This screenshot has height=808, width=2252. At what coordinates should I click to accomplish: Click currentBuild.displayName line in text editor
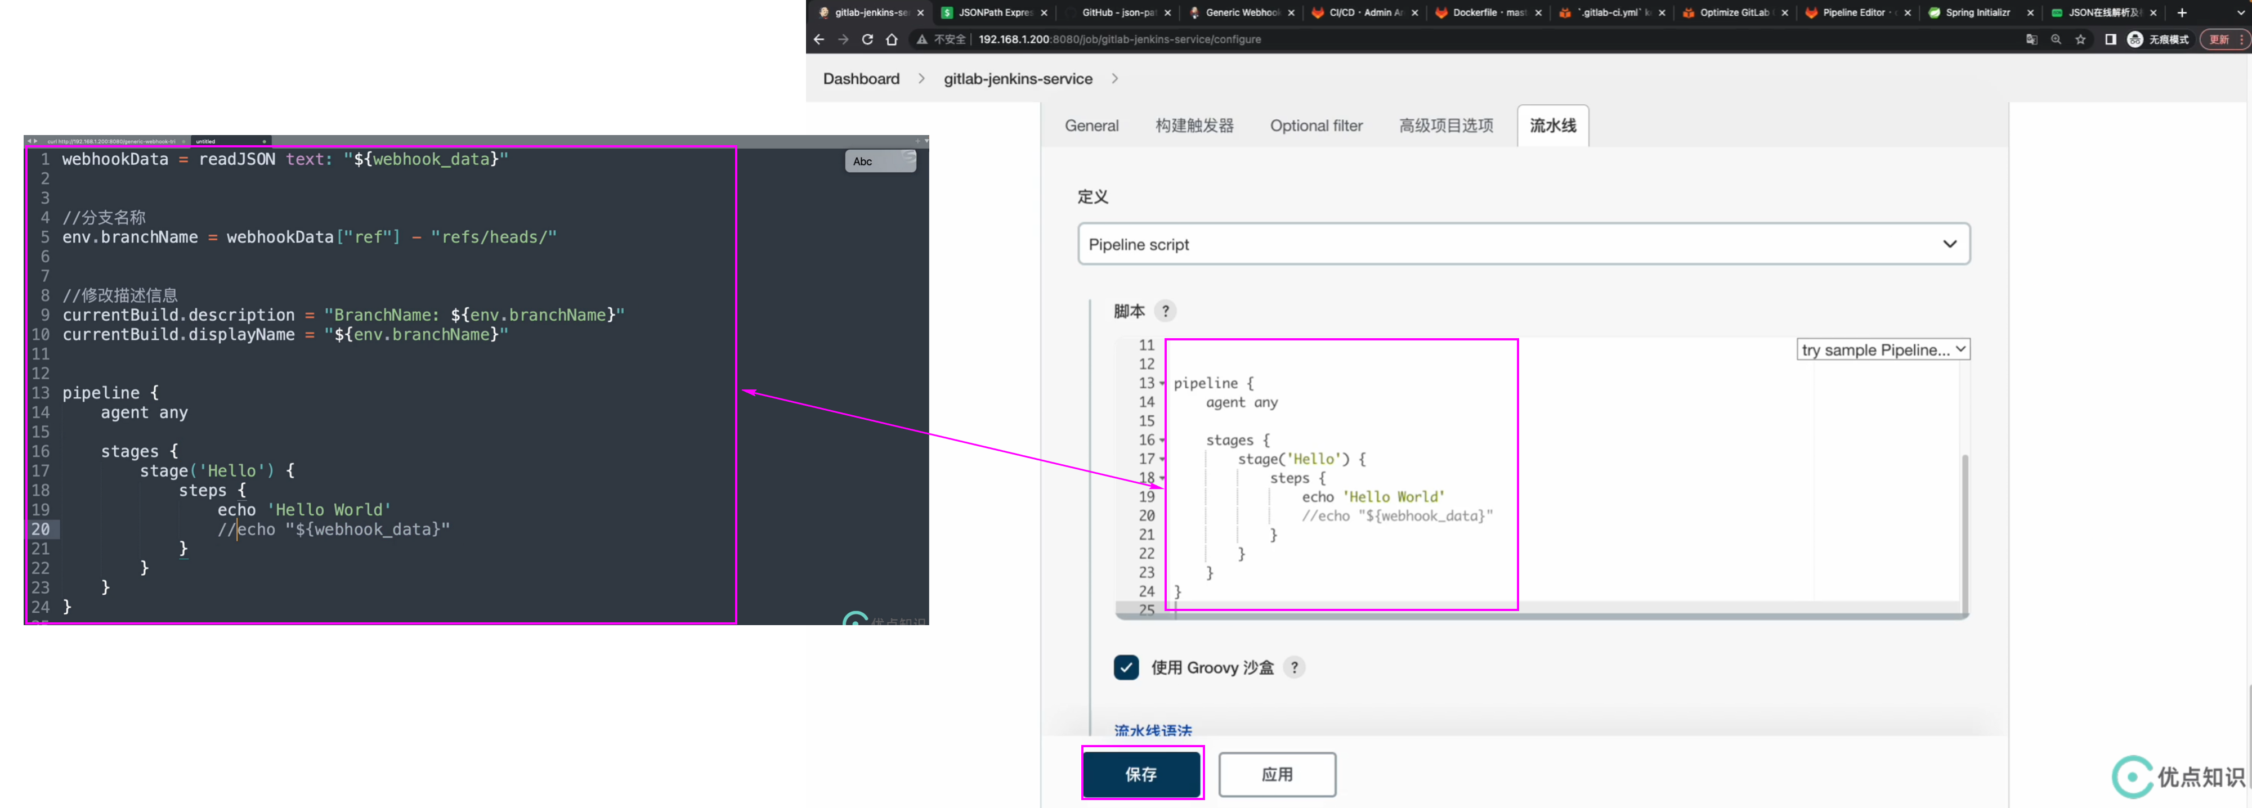(x=285, y=335)
